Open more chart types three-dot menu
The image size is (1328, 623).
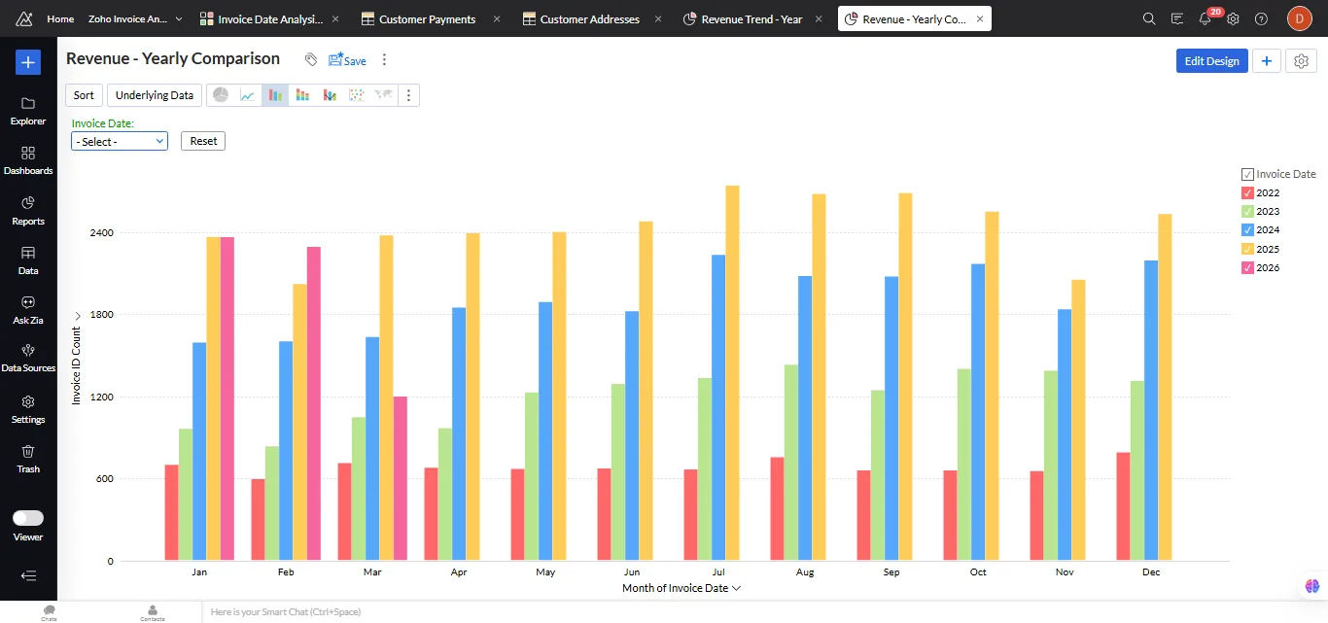(x=409, y=95)
